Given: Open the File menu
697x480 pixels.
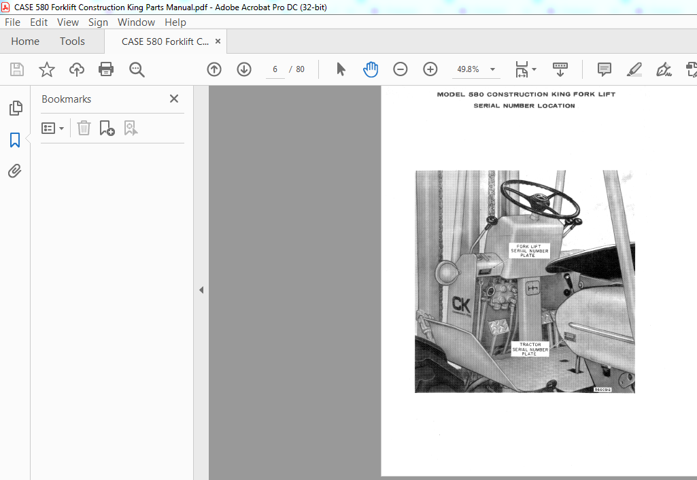Looking at the screenshot, I should tap(12, 22).
